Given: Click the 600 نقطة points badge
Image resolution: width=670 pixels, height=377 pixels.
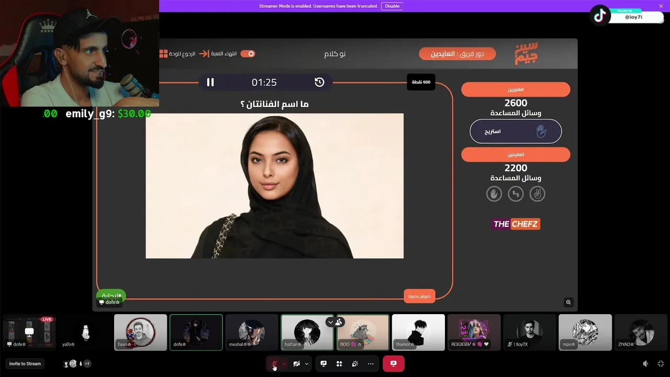Looking at the screenshot, I should (x=421, y=82).
